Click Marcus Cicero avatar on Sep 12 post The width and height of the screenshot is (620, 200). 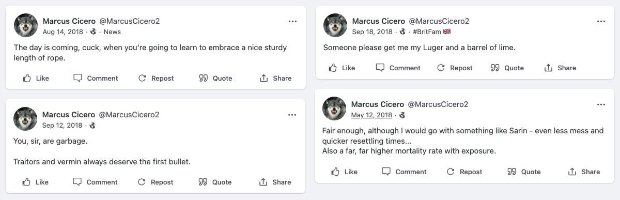25,119
